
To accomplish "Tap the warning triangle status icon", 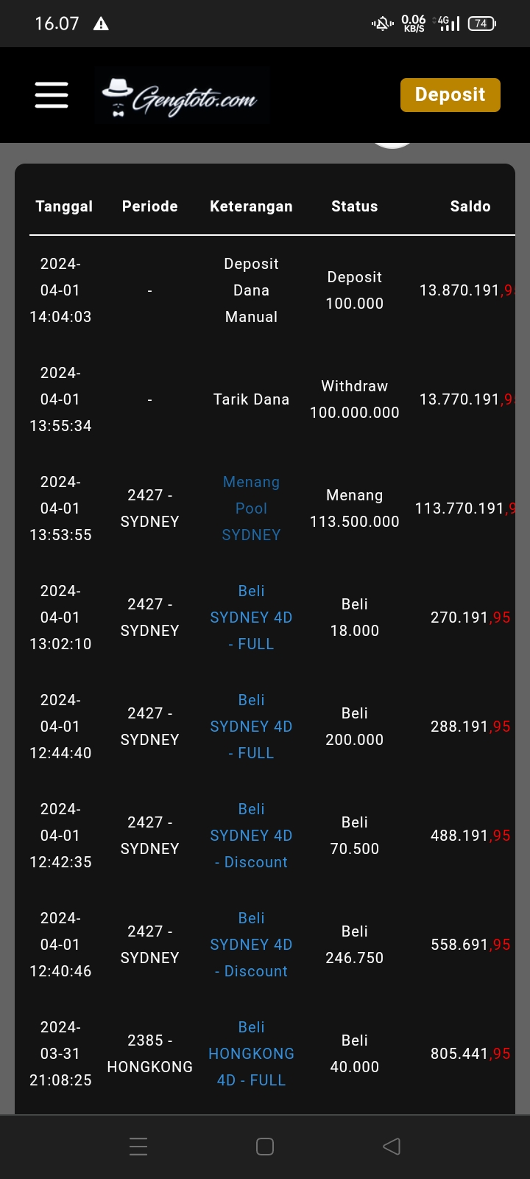I will pyautogui.click(x=102, y=24).
